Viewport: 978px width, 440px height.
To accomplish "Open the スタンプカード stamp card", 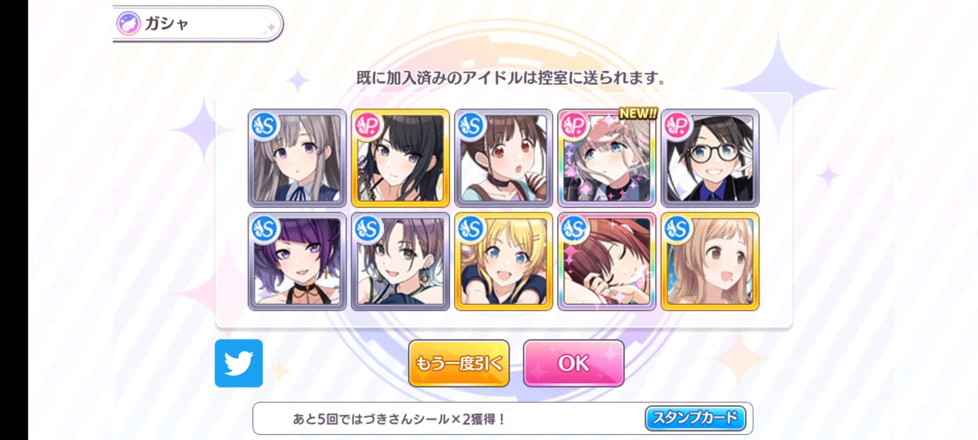I will pos(695,418).
